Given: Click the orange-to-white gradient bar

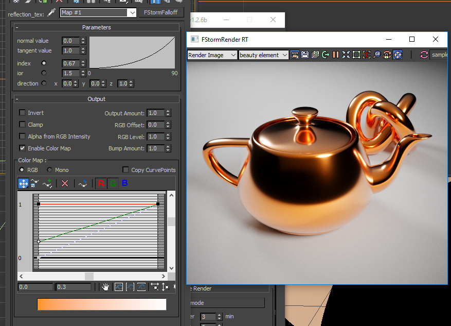Looking at the screenshot, I should pos(102,304).
